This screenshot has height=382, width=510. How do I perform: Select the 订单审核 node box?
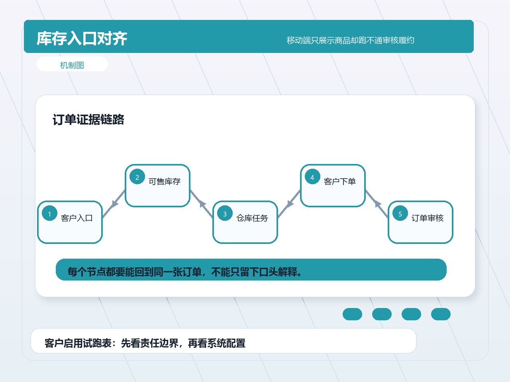click(421, 222)
